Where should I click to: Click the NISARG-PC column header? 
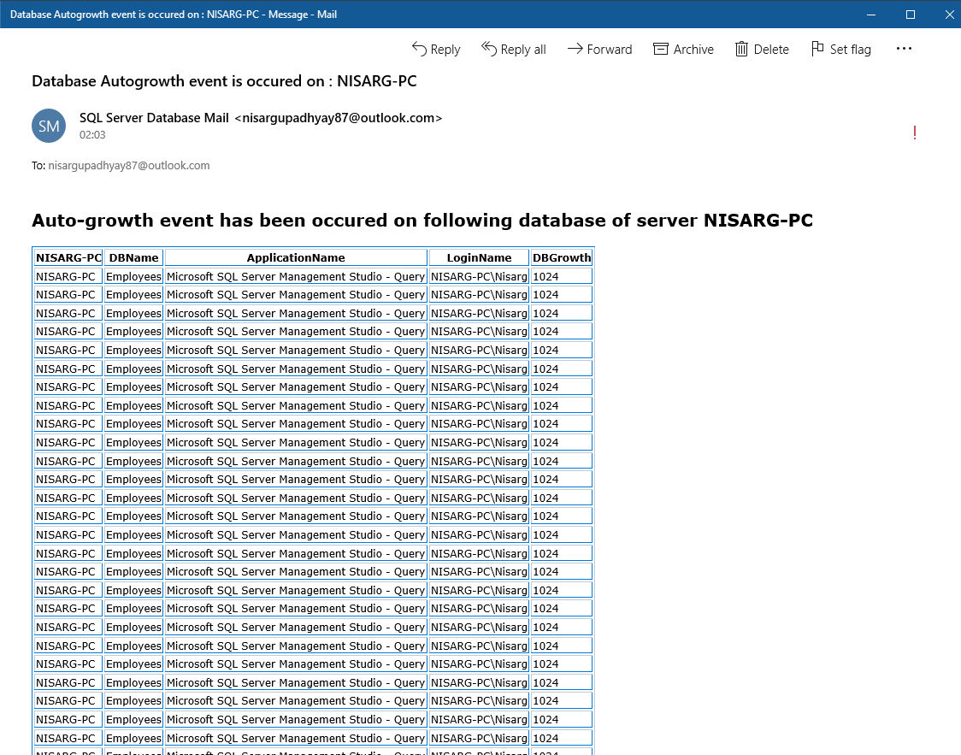pos(68,258)
